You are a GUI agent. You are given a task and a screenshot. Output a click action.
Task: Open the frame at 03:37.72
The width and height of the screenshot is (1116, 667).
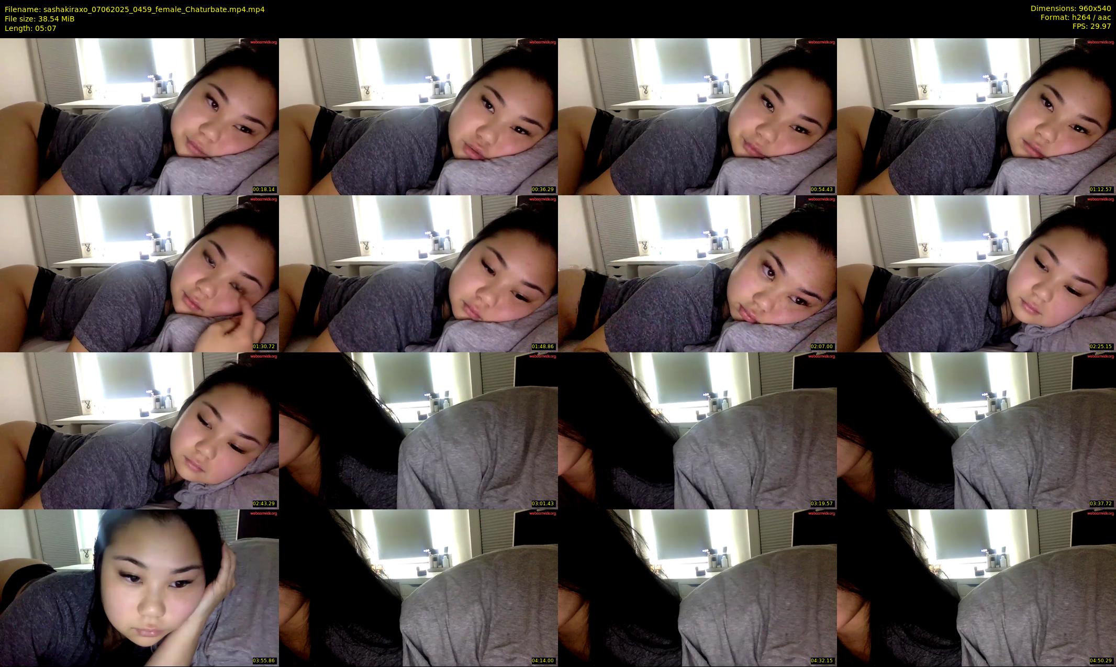(976, 430)
